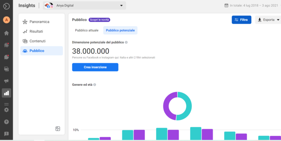The height and width of the screenshot is (141, 281).
Task: Open the posts planner icon
Action: (7, 69)
